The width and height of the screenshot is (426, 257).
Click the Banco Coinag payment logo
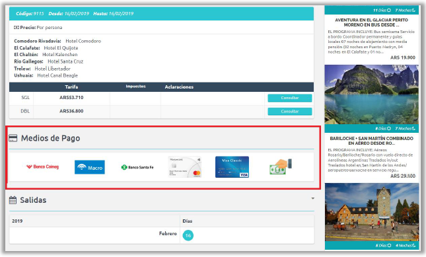coord(43,166)
